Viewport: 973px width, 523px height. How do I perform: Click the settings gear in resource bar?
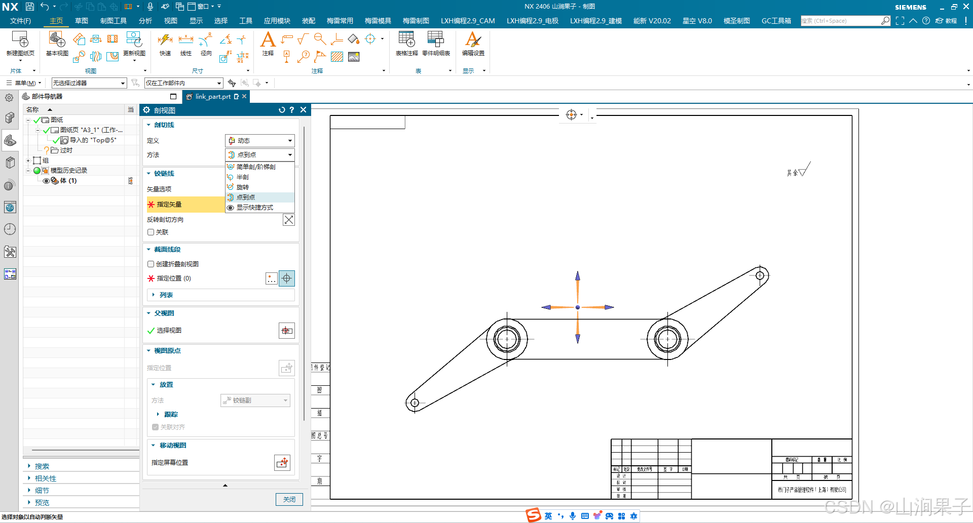(x=9, y=98)
